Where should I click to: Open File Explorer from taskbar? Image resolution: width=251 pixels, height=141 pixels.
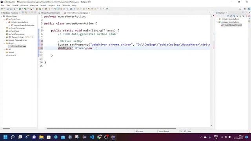(42, 137)
